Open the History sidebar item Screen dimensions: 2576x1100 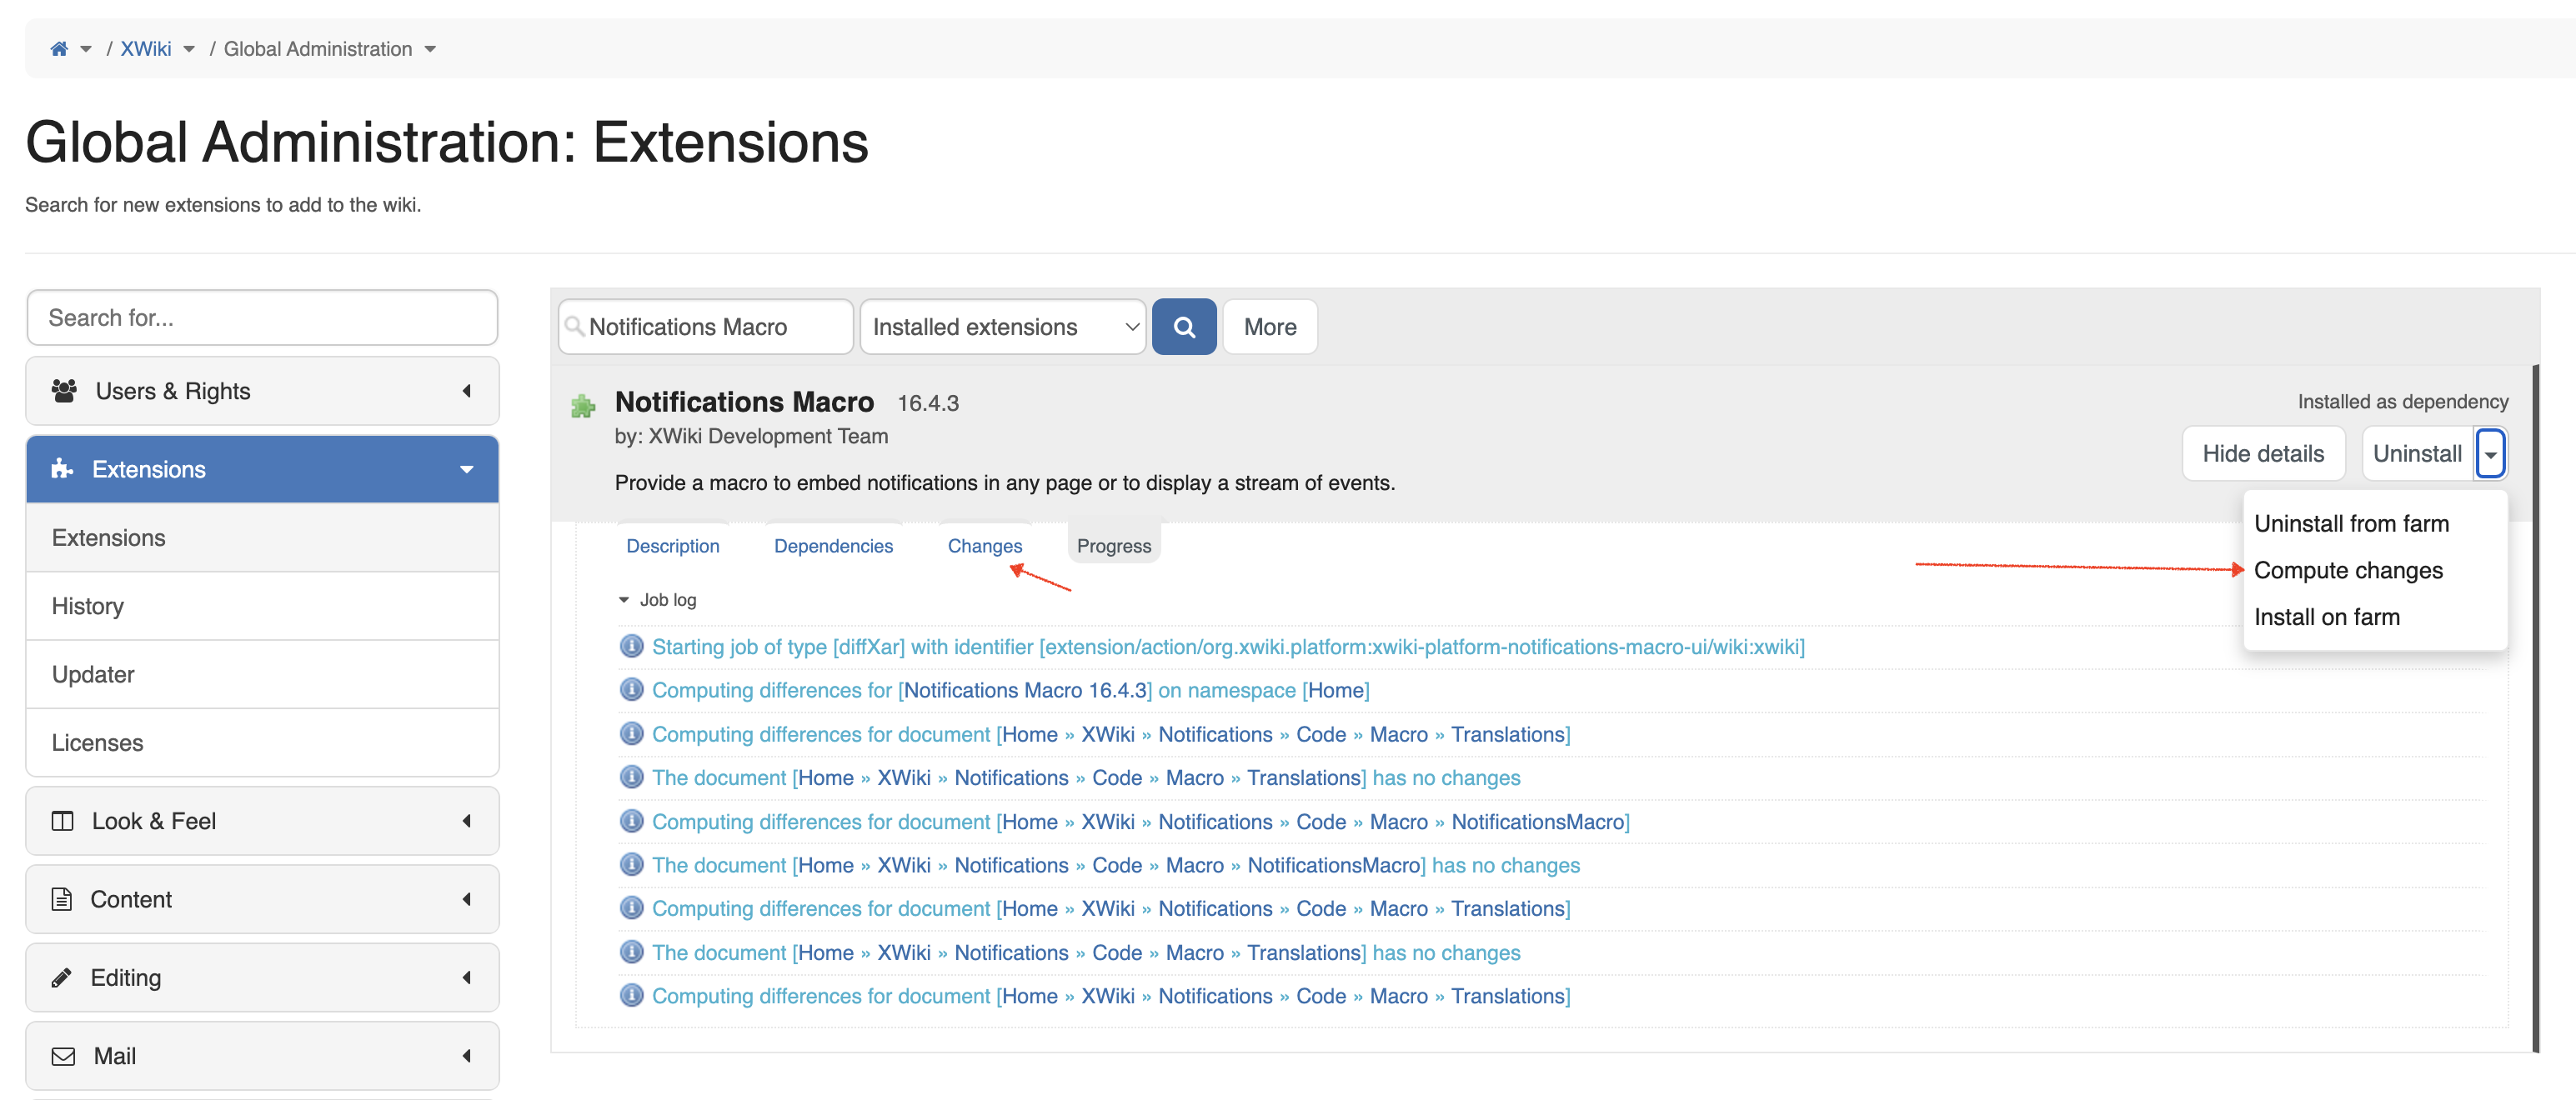pos(262,606)
